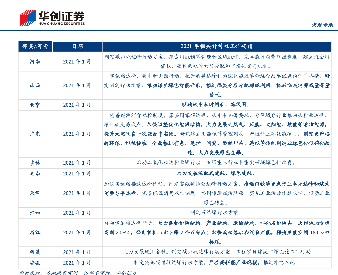338x275 pixels.
Task: Click the 浙江 row entry
Action: 35,233
